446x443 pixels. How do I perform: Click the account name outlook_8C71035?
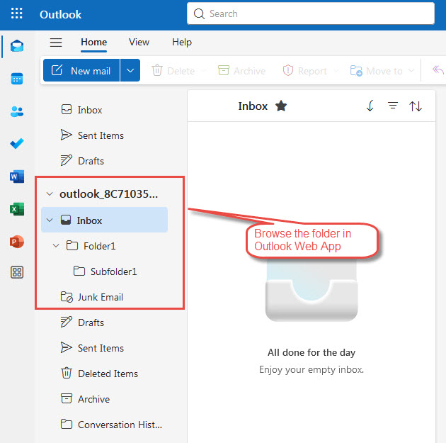[x=108, y=194]
